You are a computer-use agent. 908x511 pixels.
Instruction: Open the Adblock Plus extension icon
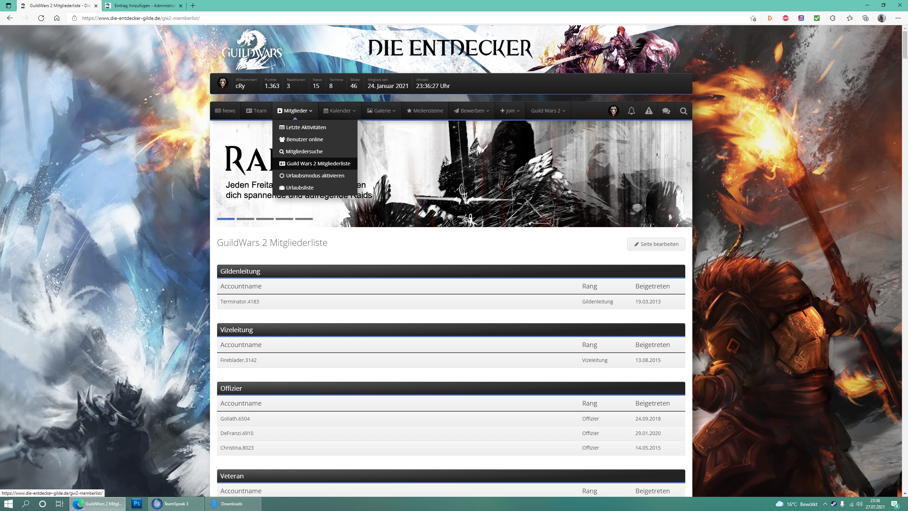click(786, 18)
